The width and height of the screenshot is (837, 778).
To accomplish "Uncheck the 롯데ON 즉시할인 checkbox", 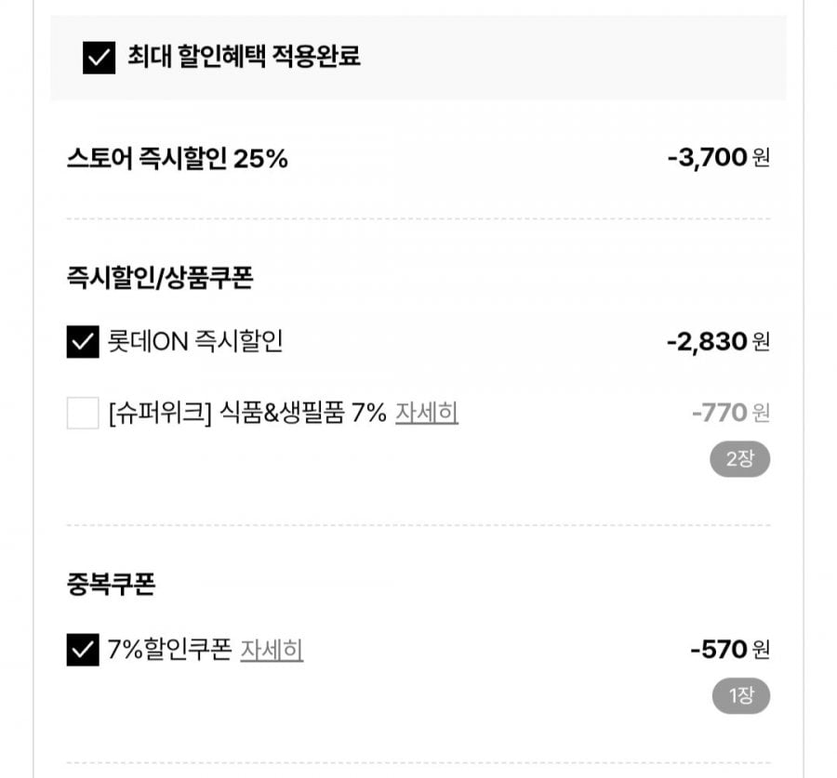I will [83, 342].
